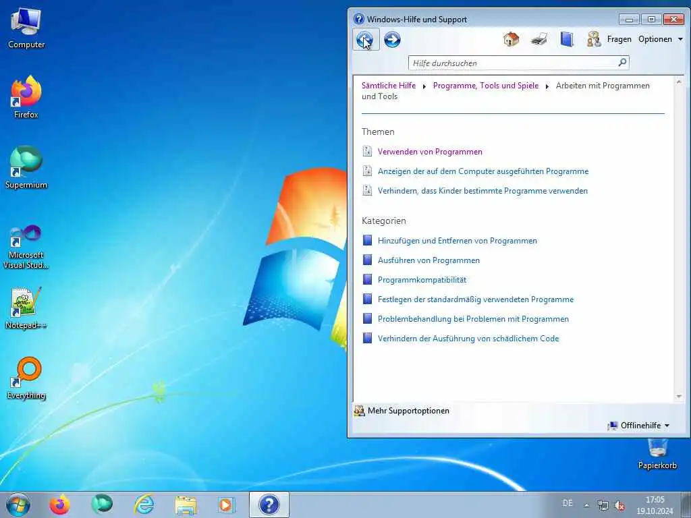Open category Programmkompatibilität
This screenshot has width=691, height=518.
click(422, 280)
